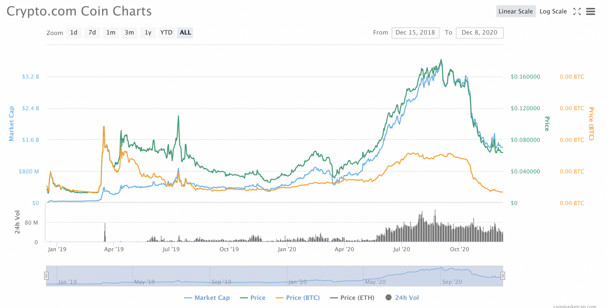Select the YTD zoom range

coord(166,33)
